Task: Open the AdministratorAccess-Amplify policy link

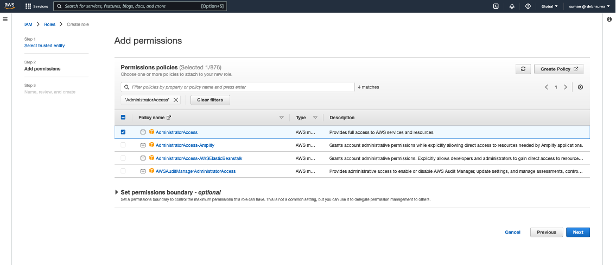Action: tap(185, 145)
